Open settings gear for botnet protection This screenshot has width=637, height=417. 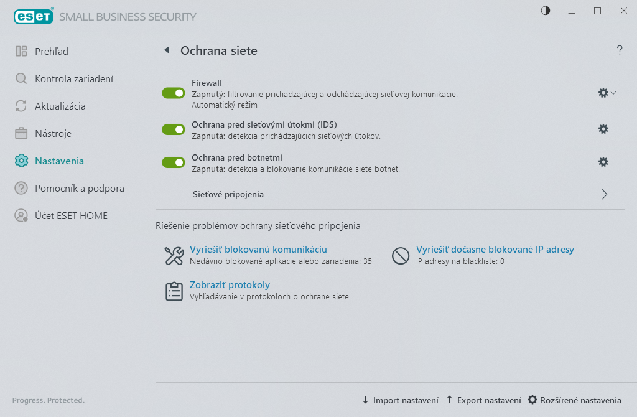[x=603, y=162]
